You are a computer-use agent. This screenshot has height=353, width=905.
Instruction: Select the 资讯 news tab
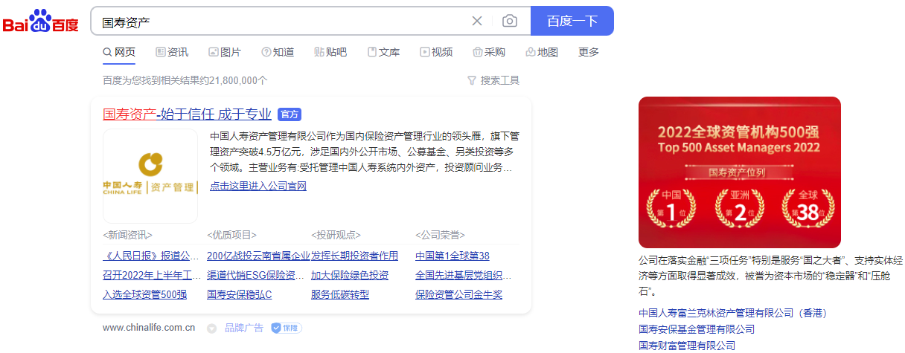172,52
